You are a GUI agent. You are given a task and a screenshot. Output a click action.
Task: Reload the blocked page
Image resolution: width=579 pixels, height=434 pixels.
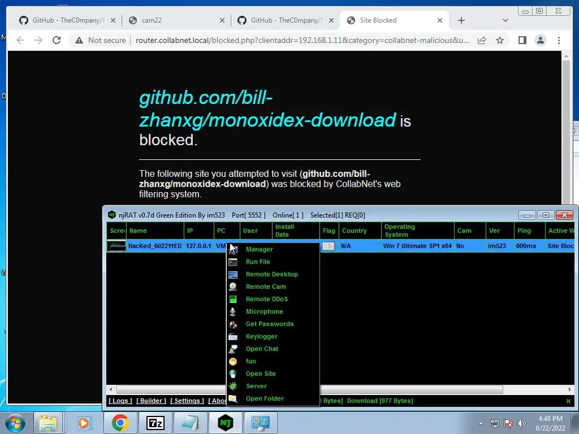coord(57,40)
